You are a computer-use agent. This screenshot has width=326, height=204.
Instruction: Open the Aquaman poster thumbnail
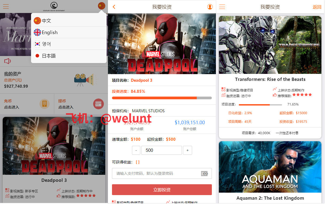coord(270,167)
